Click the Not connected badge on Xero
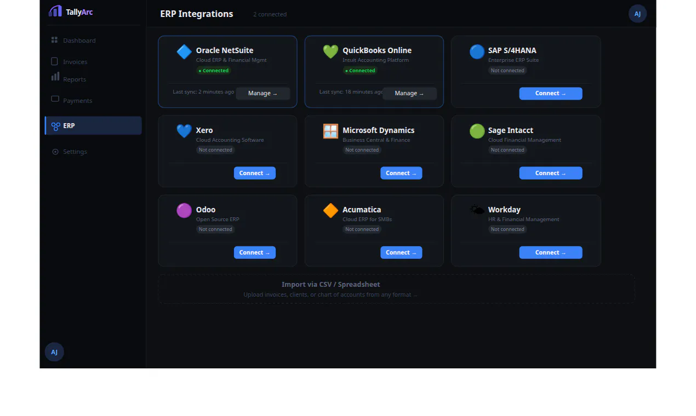 click(215, 150)
